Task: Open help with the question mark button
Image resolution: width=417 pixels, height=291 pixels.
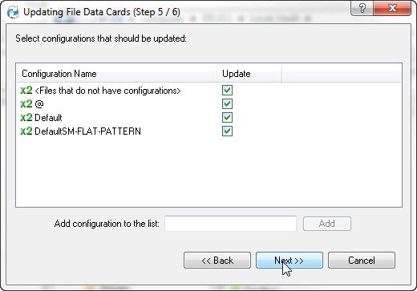Action: pyautogui.click(x=362, y=9)
